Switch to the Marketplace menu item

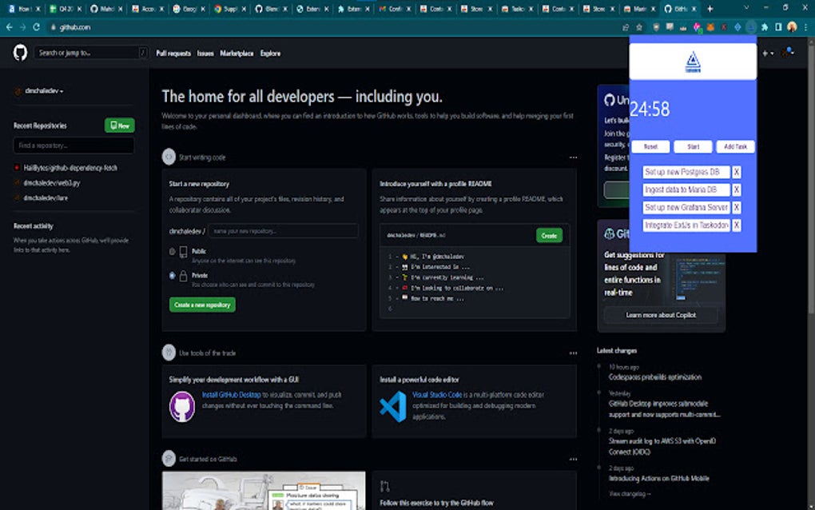(x=237, y=53)
